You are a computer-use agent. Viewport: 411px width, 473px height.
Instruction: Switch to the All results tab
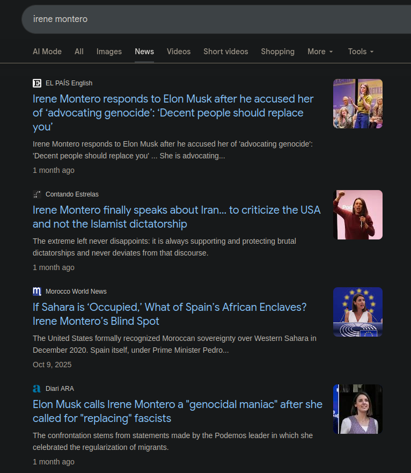point(79,52)
